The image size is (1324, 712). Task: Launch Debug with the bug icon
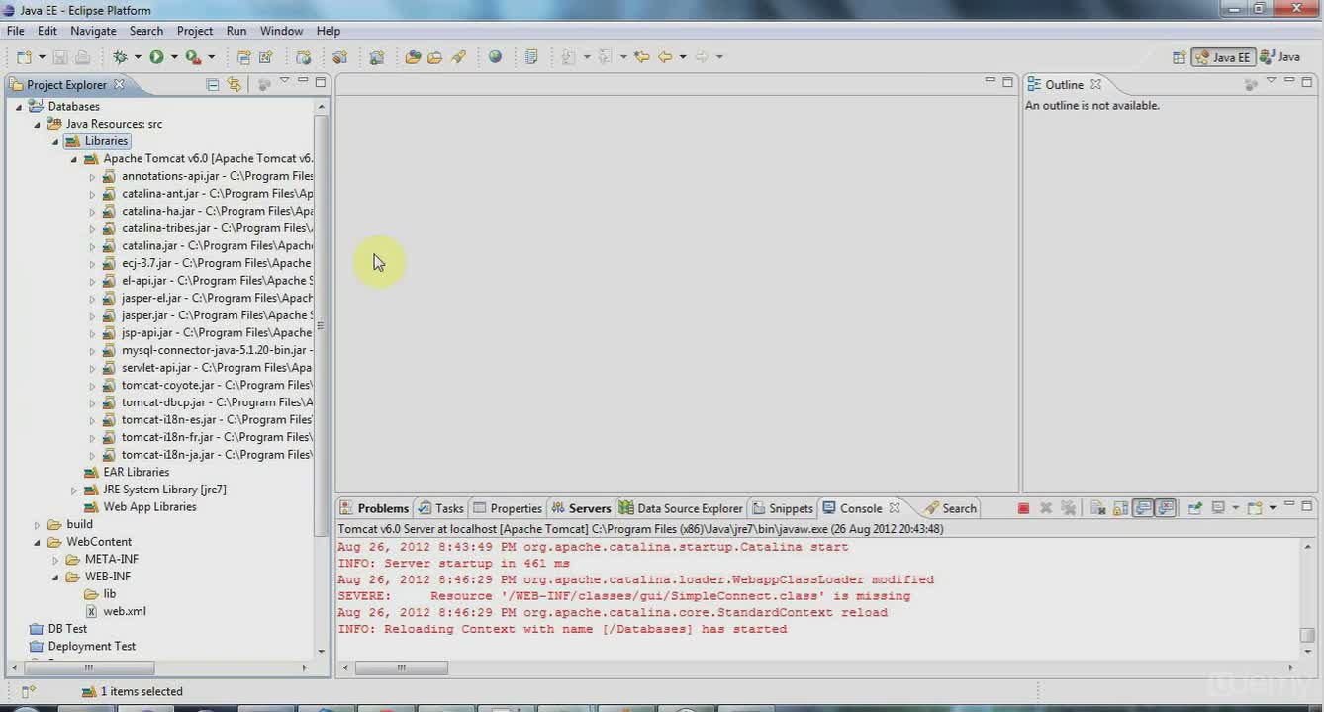point(120,57)
